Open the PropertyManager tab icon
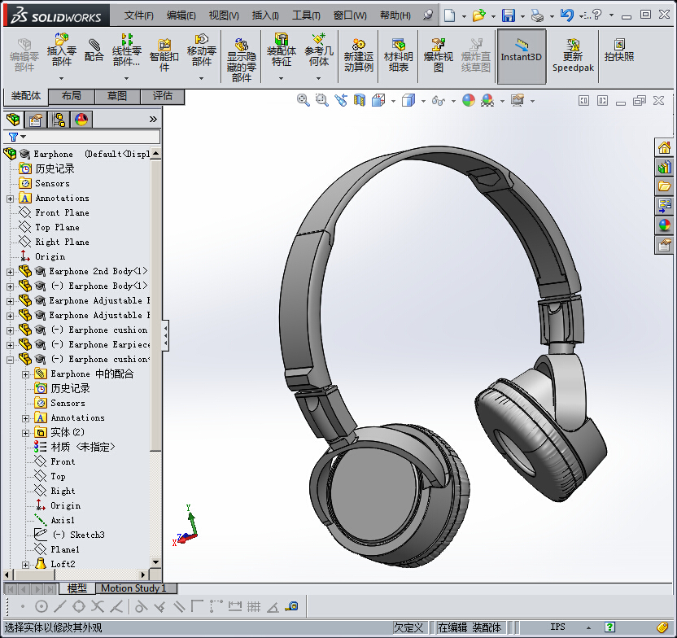Screen dimensions: 677x638 point(36,120)
